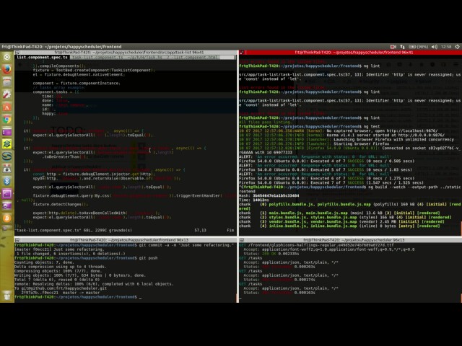Viewport: 462px width, 346px height.
Task: Launch Google Chrome from the launcher
Action: pyautogui.click(x=6, y=119)
